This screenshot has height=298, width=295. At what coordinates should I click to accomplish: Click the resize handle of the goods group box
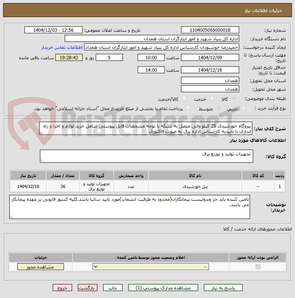coord(42,160)
